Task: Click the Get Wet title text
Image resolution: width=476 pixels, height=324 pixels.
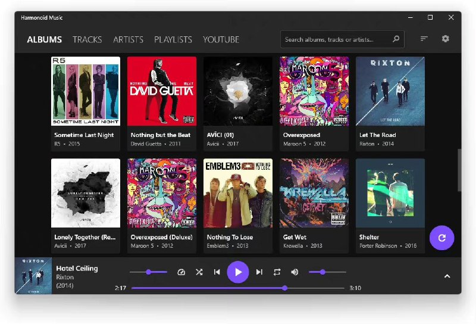Action: click(295, 237)
